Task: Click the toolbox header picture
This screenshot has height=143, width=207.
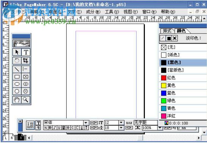Action: tap(21, 43)
